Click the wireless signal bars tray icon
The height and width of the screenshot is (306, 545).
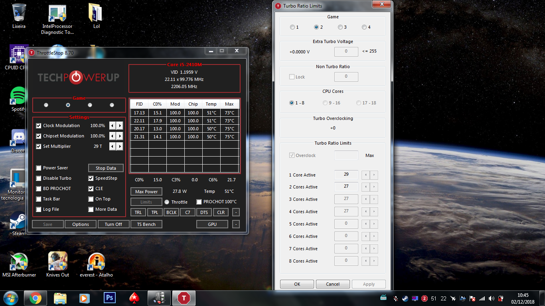click(482, 298)
